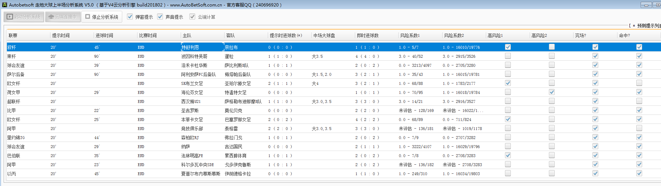Toggle the 云端计算 checkbox

pos(192,17)
